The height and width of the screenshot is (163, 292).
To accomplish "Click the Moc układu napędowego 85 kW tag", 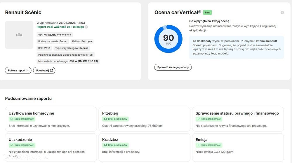I will point(68,61).
